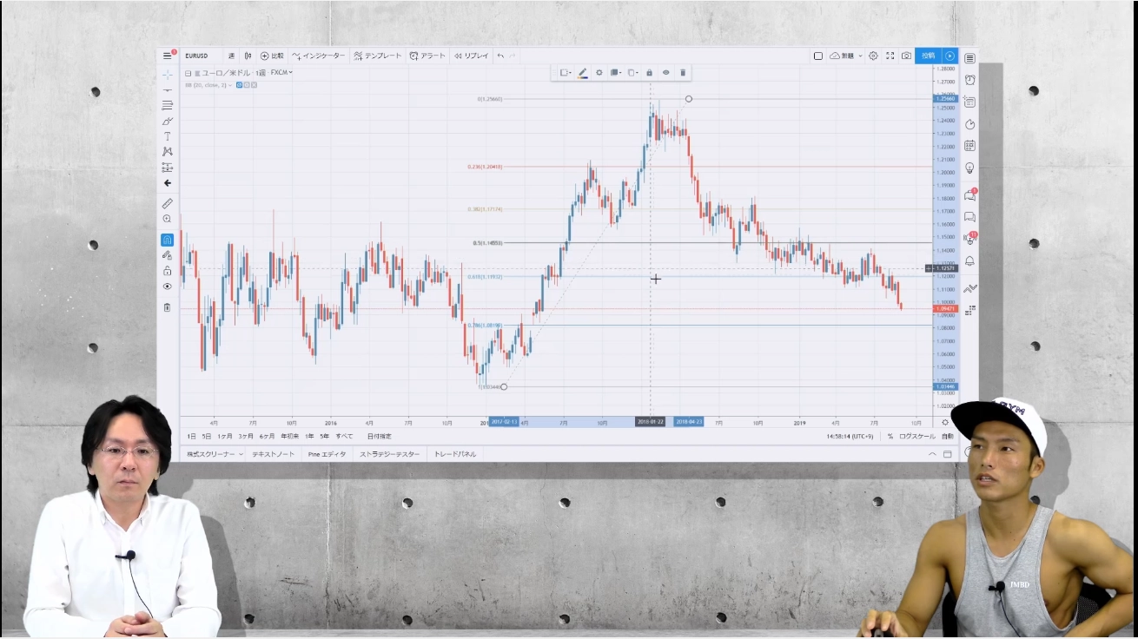Select the すべて time range
This screenshot has height=639, width=1138.
pos(345,436)
